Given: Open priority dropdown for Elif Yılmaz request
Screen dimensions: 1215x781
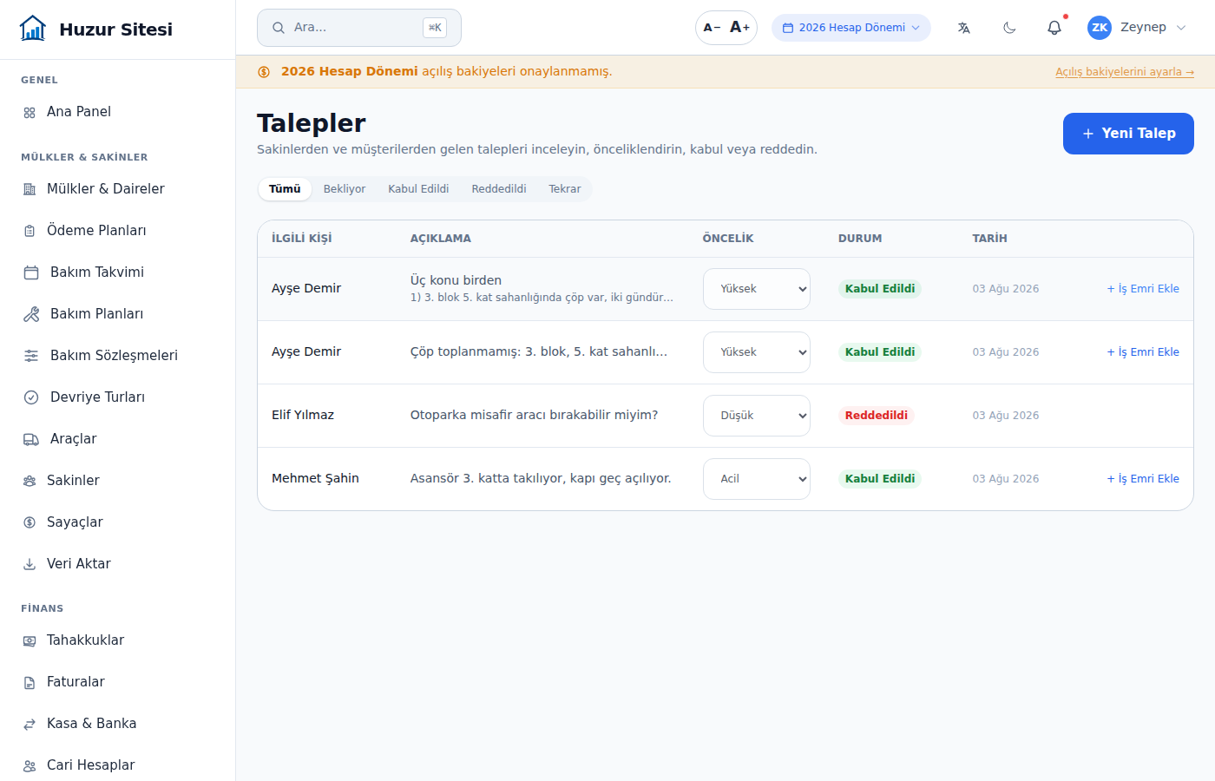Looking at the screenshot, I should click(x=757, y=416).
